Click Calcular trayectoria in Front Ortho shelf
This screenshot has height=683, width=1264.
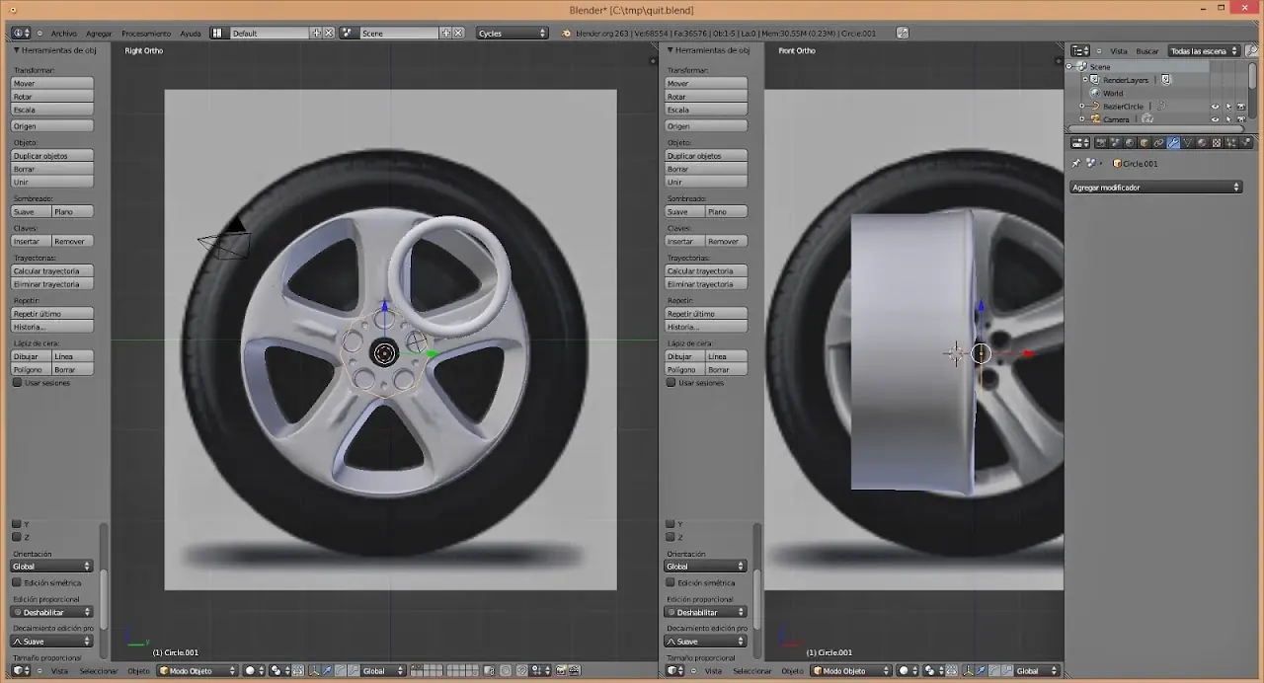click(705, 270)
